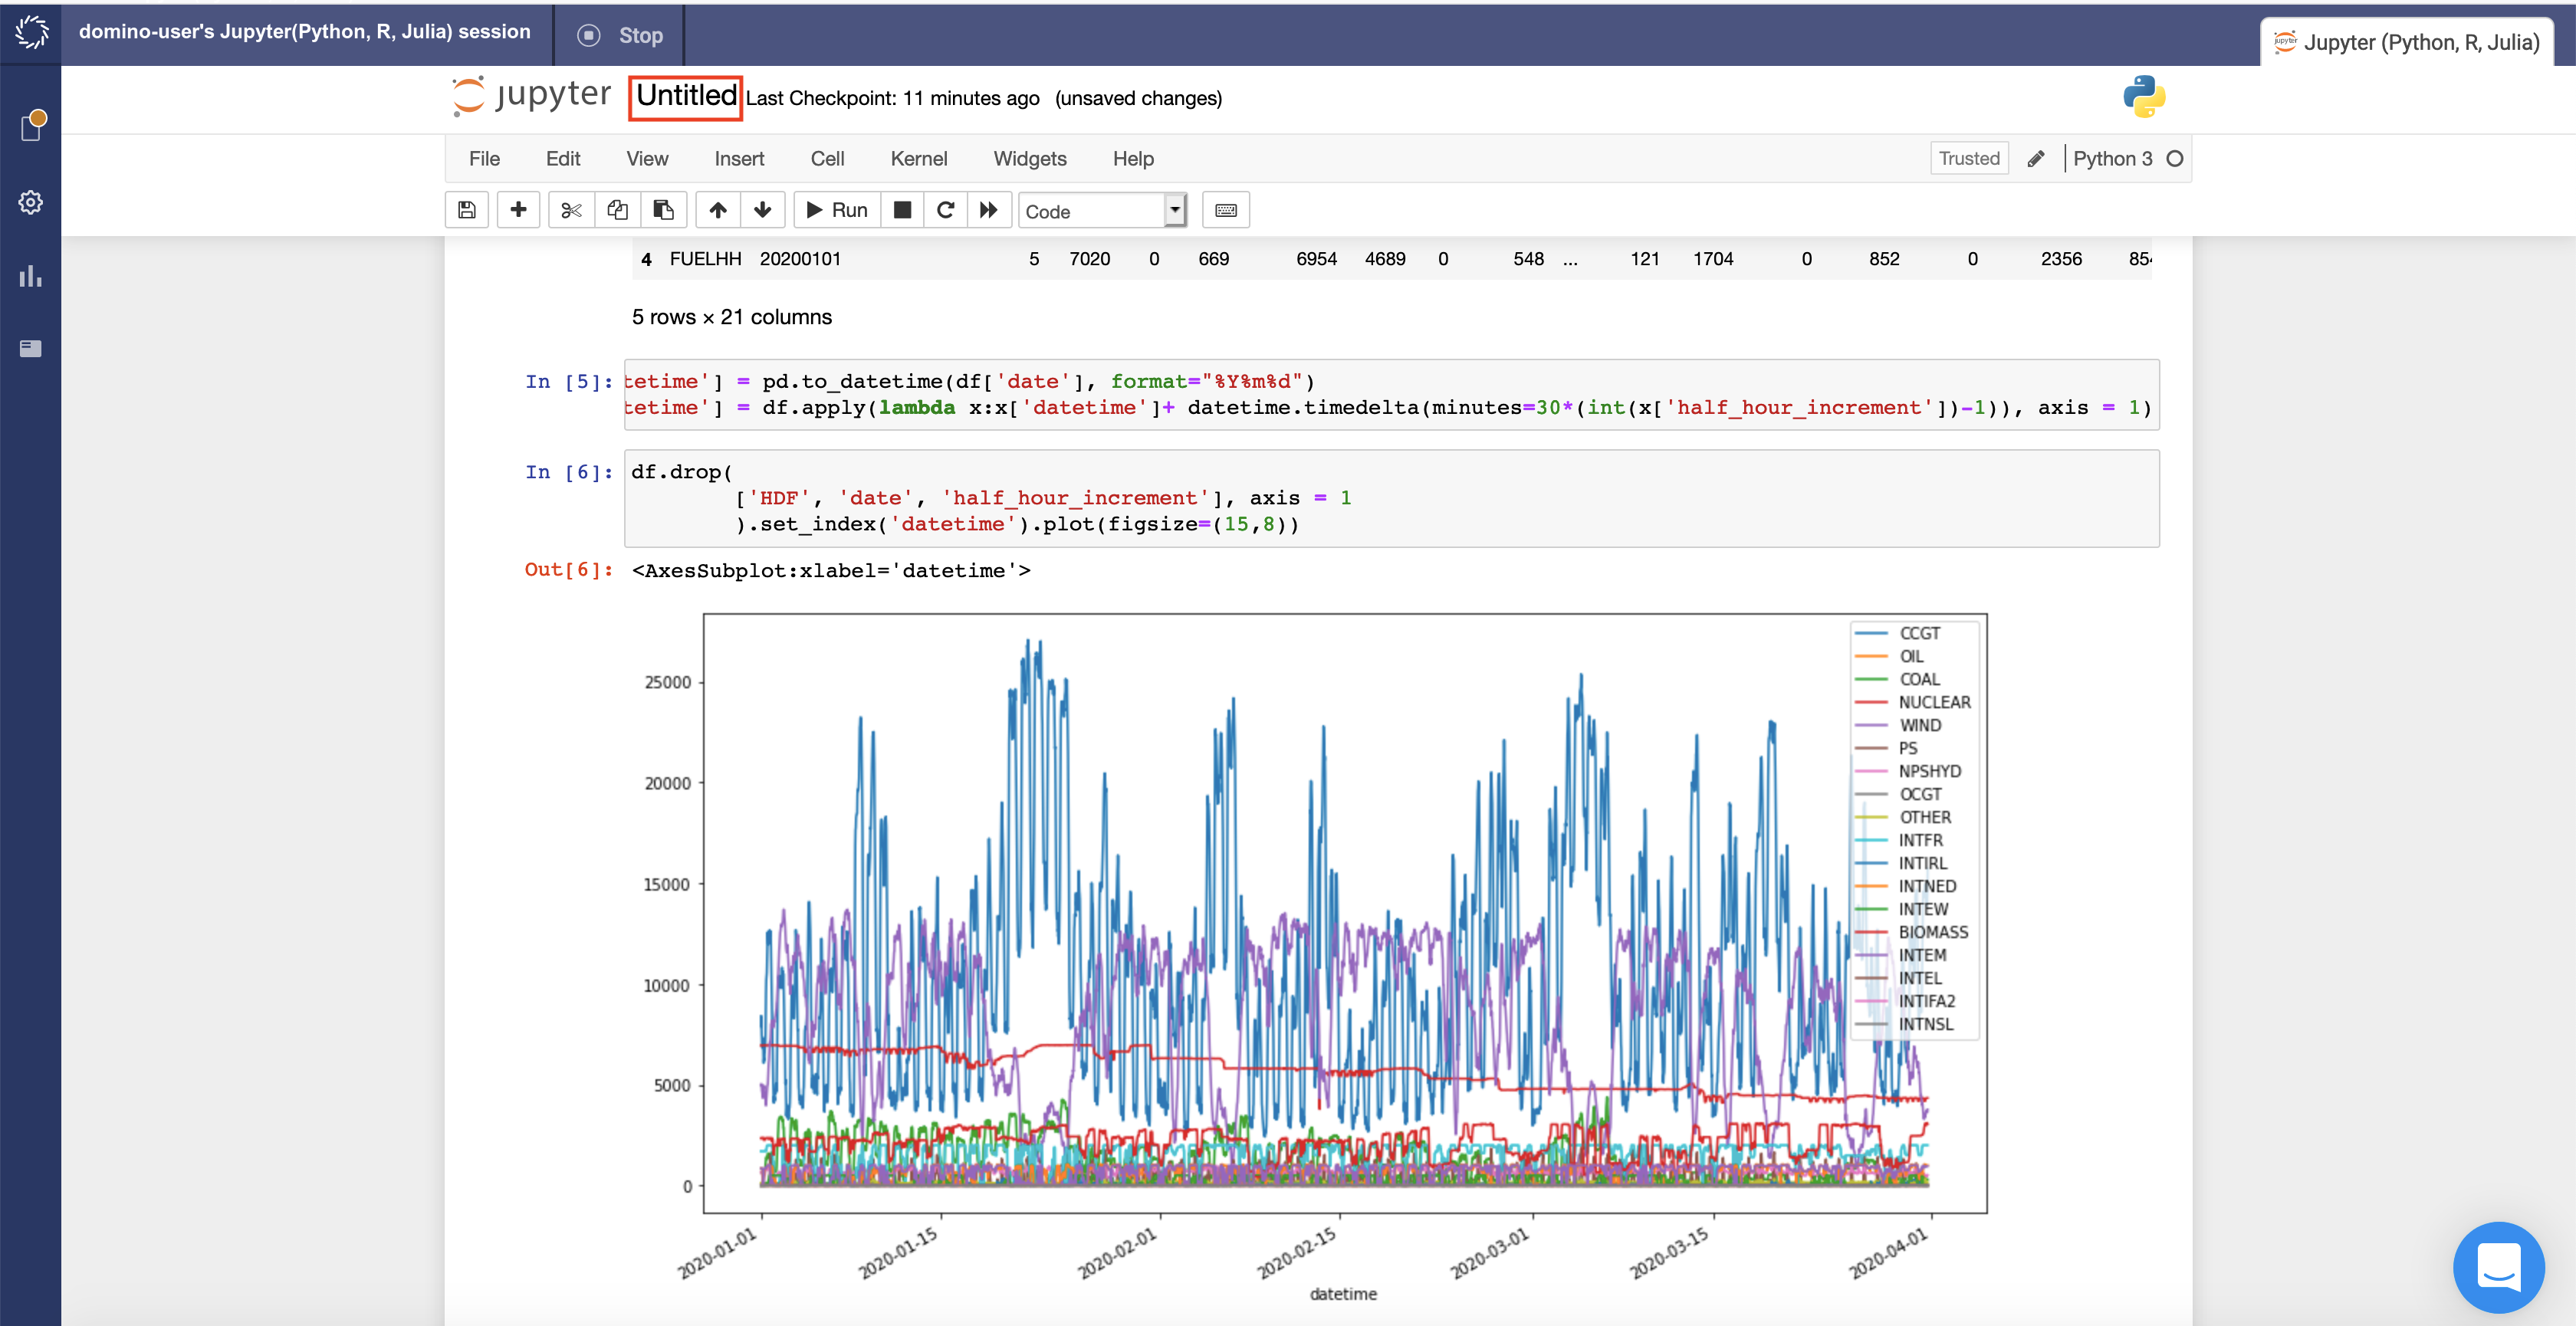
Task: Copy selected cells
Action: [x=617, y=210]
